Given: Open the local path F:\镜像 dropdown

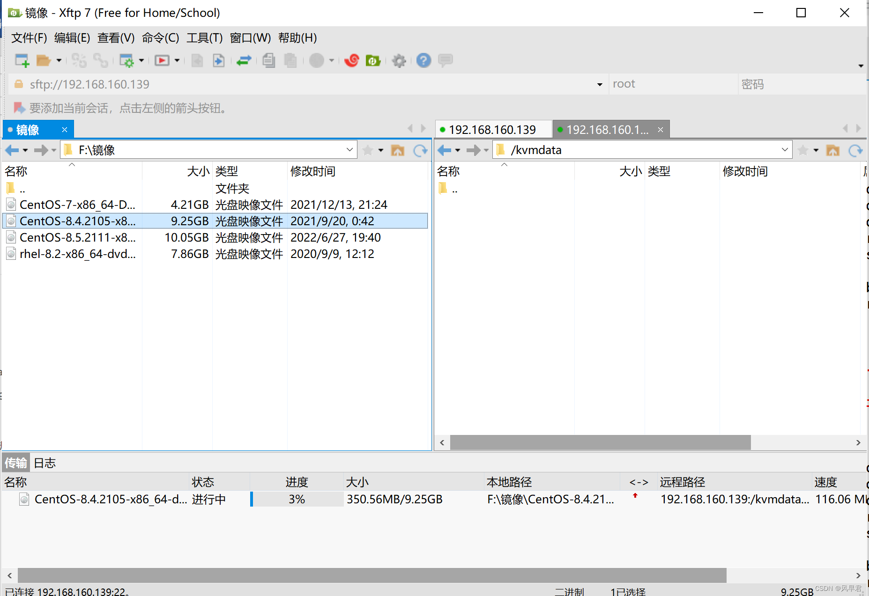Looking at the screenshot, I should (349, 149).
